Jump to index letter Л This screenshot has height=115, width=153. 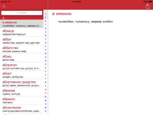tap(46, 50)
